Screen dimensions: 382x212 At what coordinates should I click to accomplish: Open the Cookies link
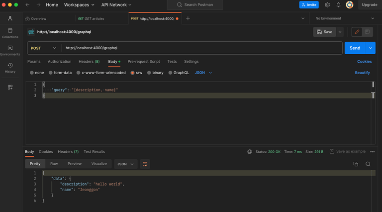pos(365,61)
